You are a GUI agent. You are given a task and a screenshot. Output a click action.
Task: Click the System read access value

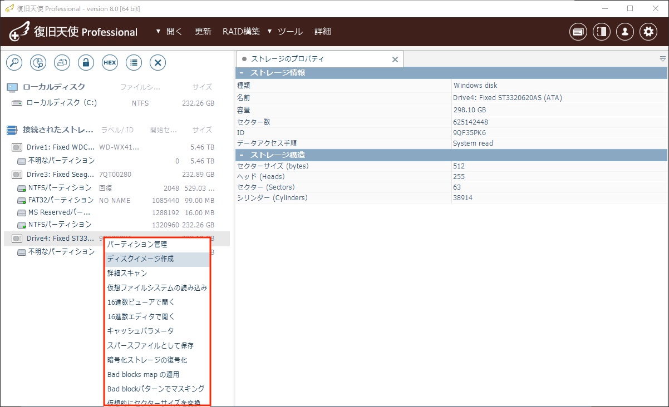tap(474, 143)
